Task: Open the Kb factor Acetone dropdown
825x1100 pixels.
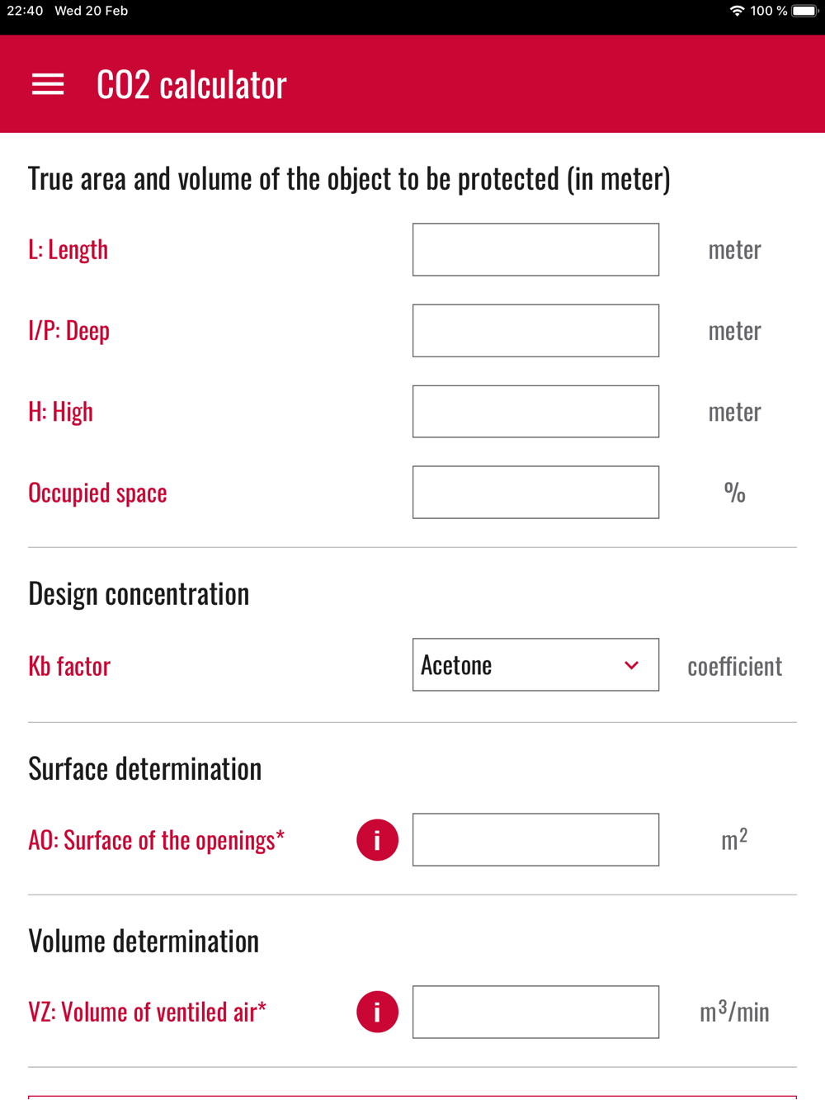Action: point(536,664)
